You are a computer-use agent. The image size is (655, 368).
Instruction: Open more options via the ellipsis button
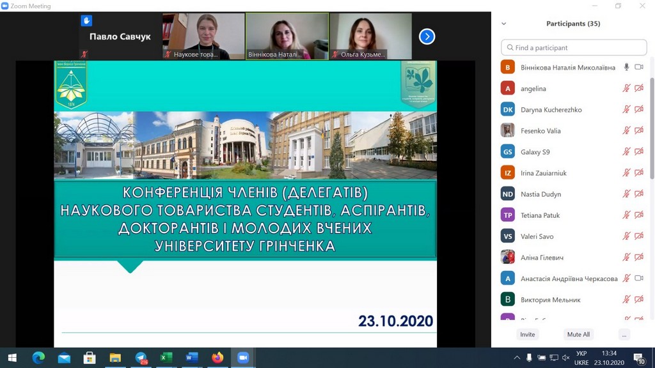[624, 334]
